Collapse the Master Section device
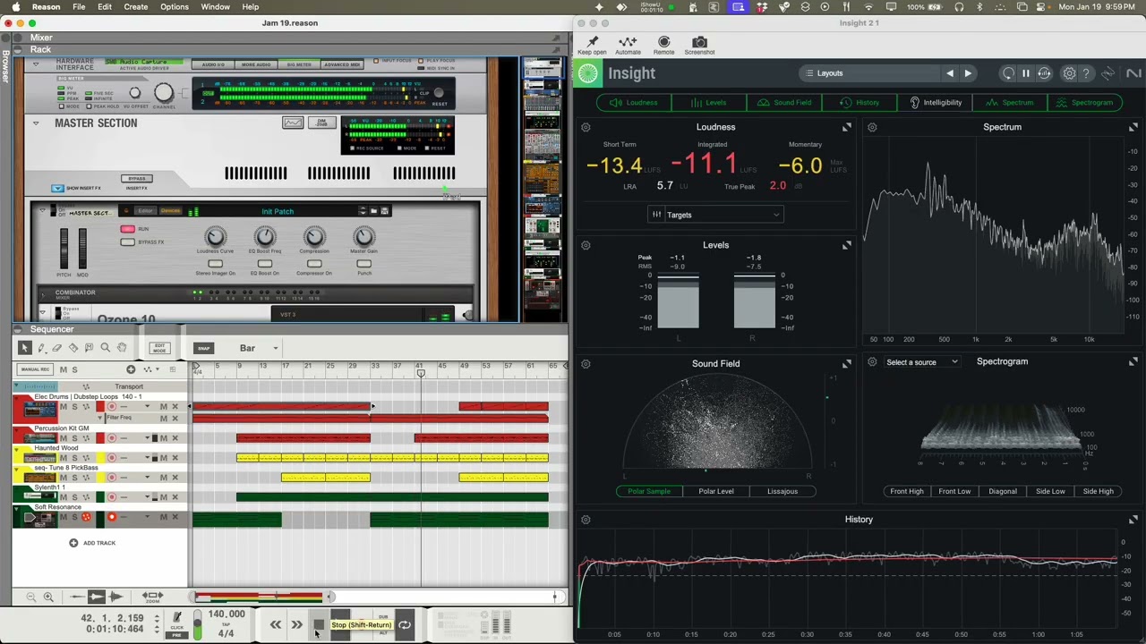Viewport: 1146px width, 644px height. click(x=36, y=123)
